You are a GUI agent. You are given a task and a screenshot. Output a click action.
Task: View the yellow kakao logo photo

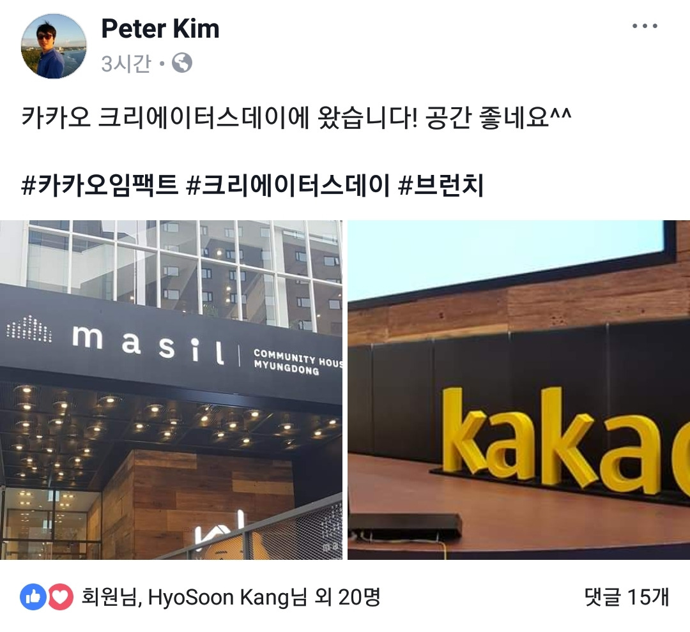[519, 389]
